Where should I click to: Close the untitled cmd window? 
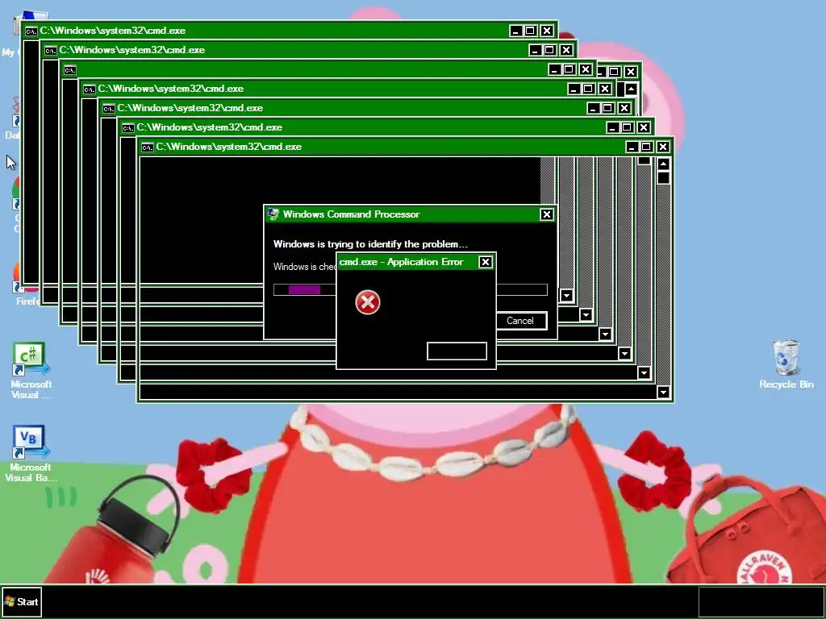tap(586, 69)
